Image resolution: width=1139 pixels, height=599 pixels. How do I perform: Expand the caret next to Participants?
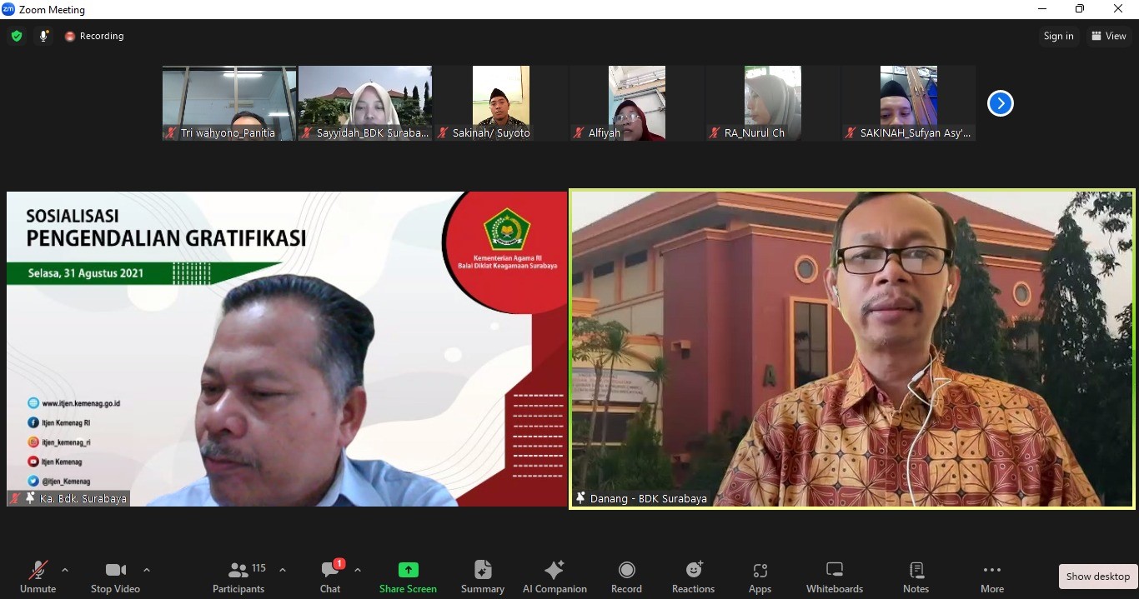coord(283,570)
